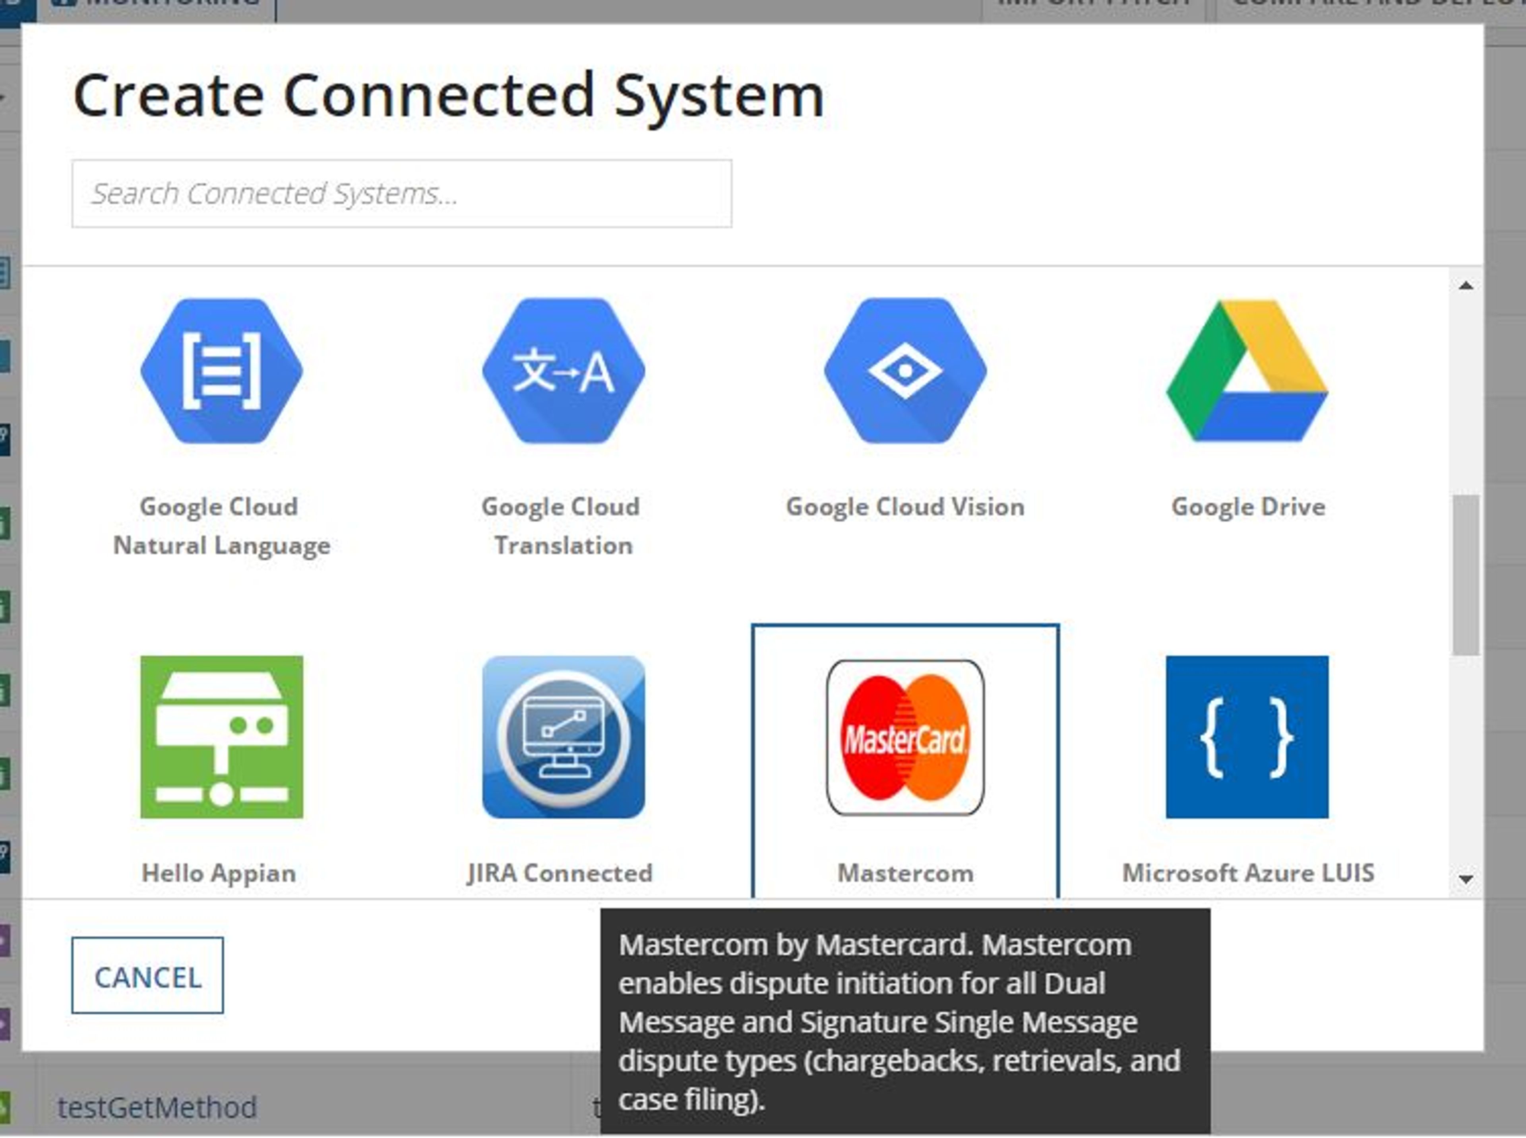Choose the Hello Appian server icon

[222, 737]
